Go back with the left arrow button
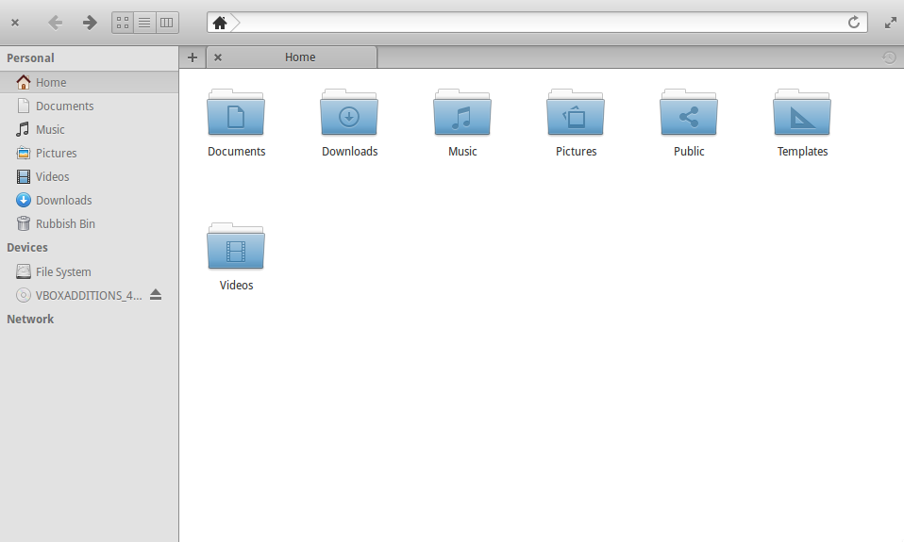 pyautogui.click(x=56, y=23)
